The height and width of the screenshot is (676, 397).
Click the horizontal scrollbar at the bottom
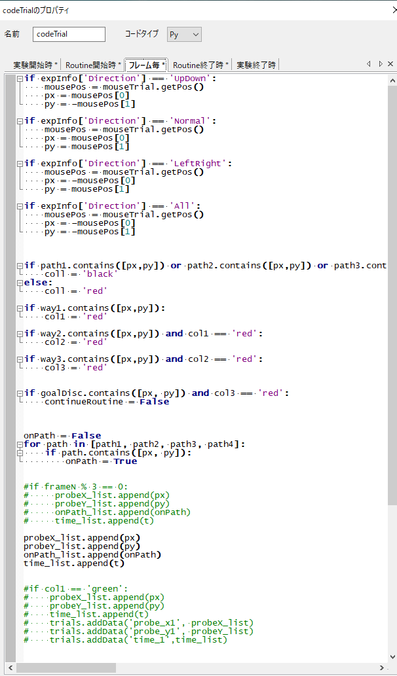coord(197,667)
